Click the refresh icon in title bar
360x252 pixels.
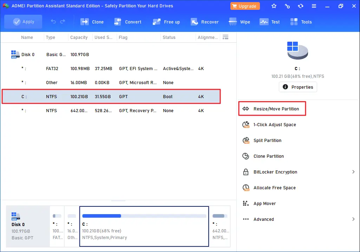click(x=301, y=6)
